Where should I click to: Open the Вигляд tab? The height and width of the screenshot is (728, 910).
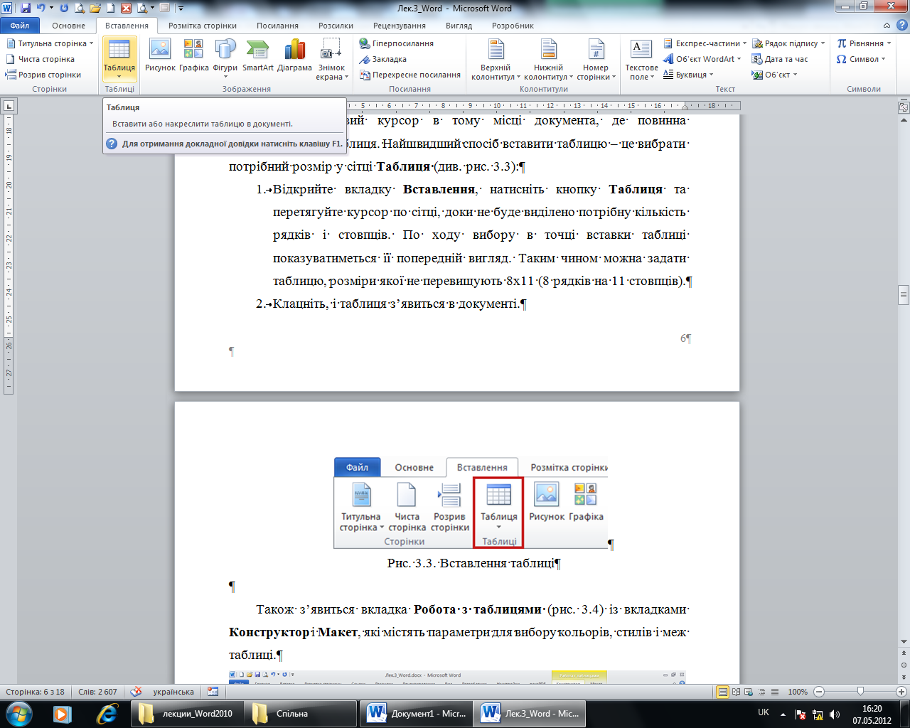459,26
